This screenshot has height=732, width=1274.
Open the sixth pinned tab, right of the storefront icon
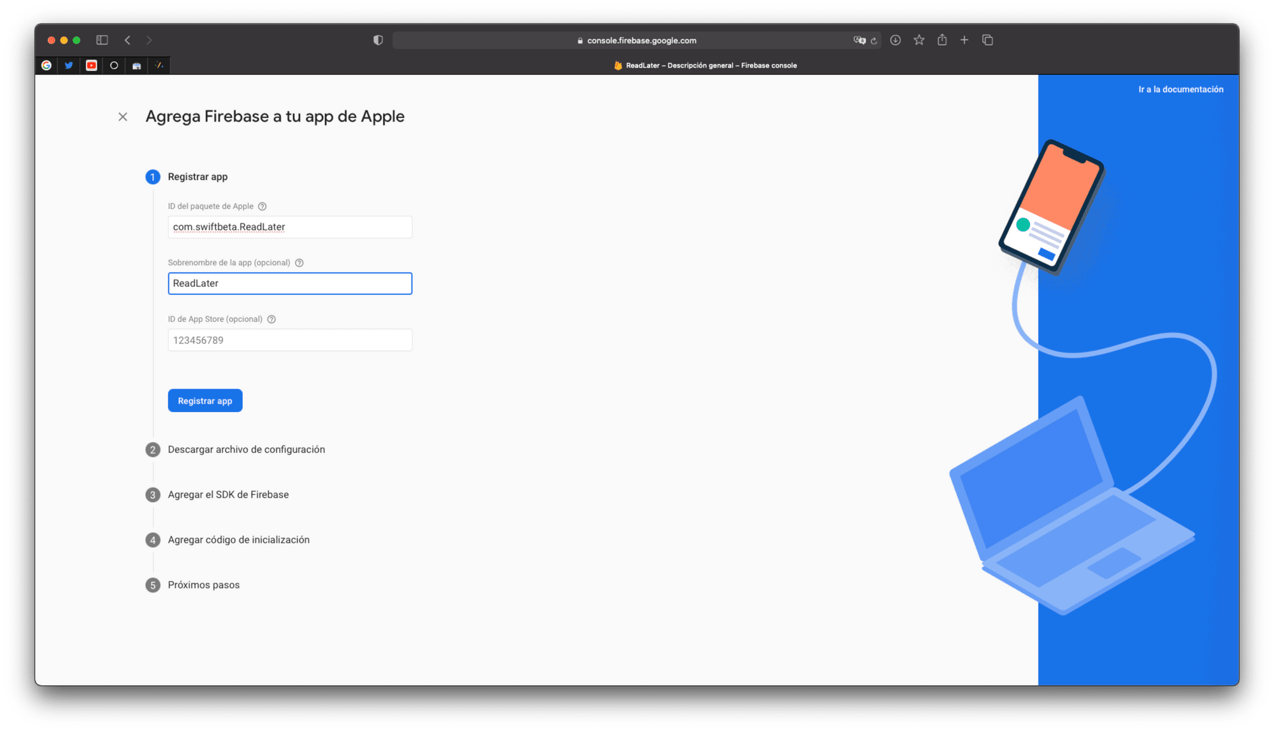point(159,66)
